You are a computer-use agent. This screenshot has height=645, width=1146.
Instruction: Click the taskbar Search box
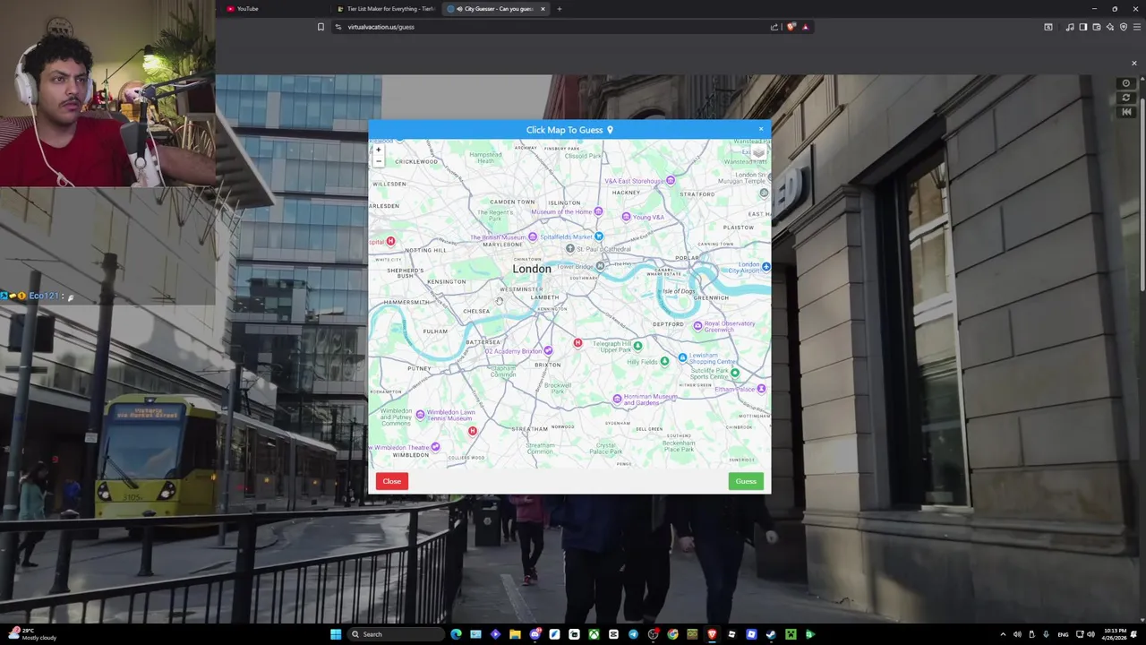point(396,634)
